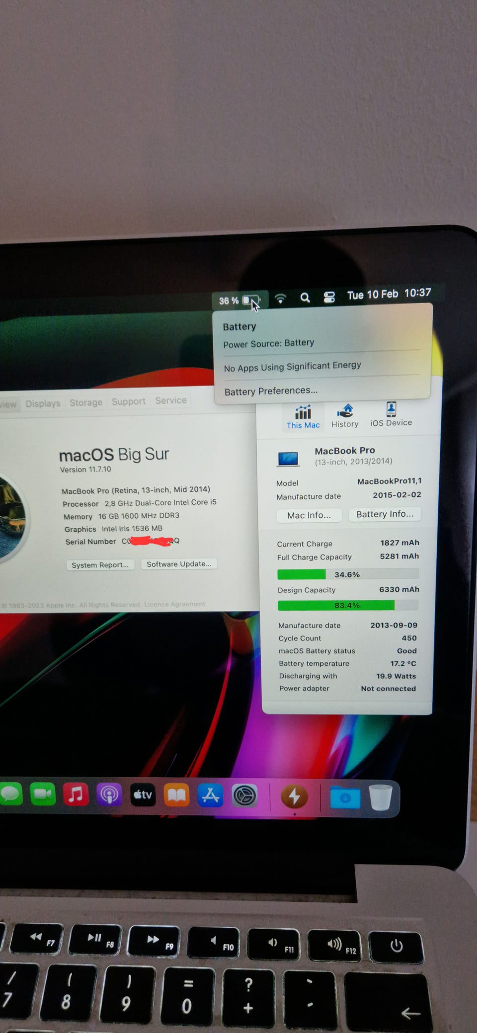Viewport: 477px width, 1033px height.
Task: Select the Support tab in About This Mac
Action: coord(129,401)
